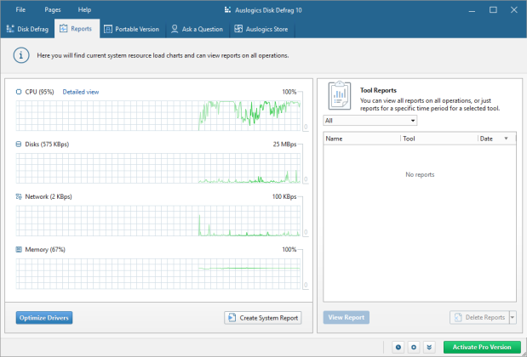This screenshot has width=527, height=357.
Task: Click the double-chevron expand icon
Action: pyautogui.click(x=429, y=347)
